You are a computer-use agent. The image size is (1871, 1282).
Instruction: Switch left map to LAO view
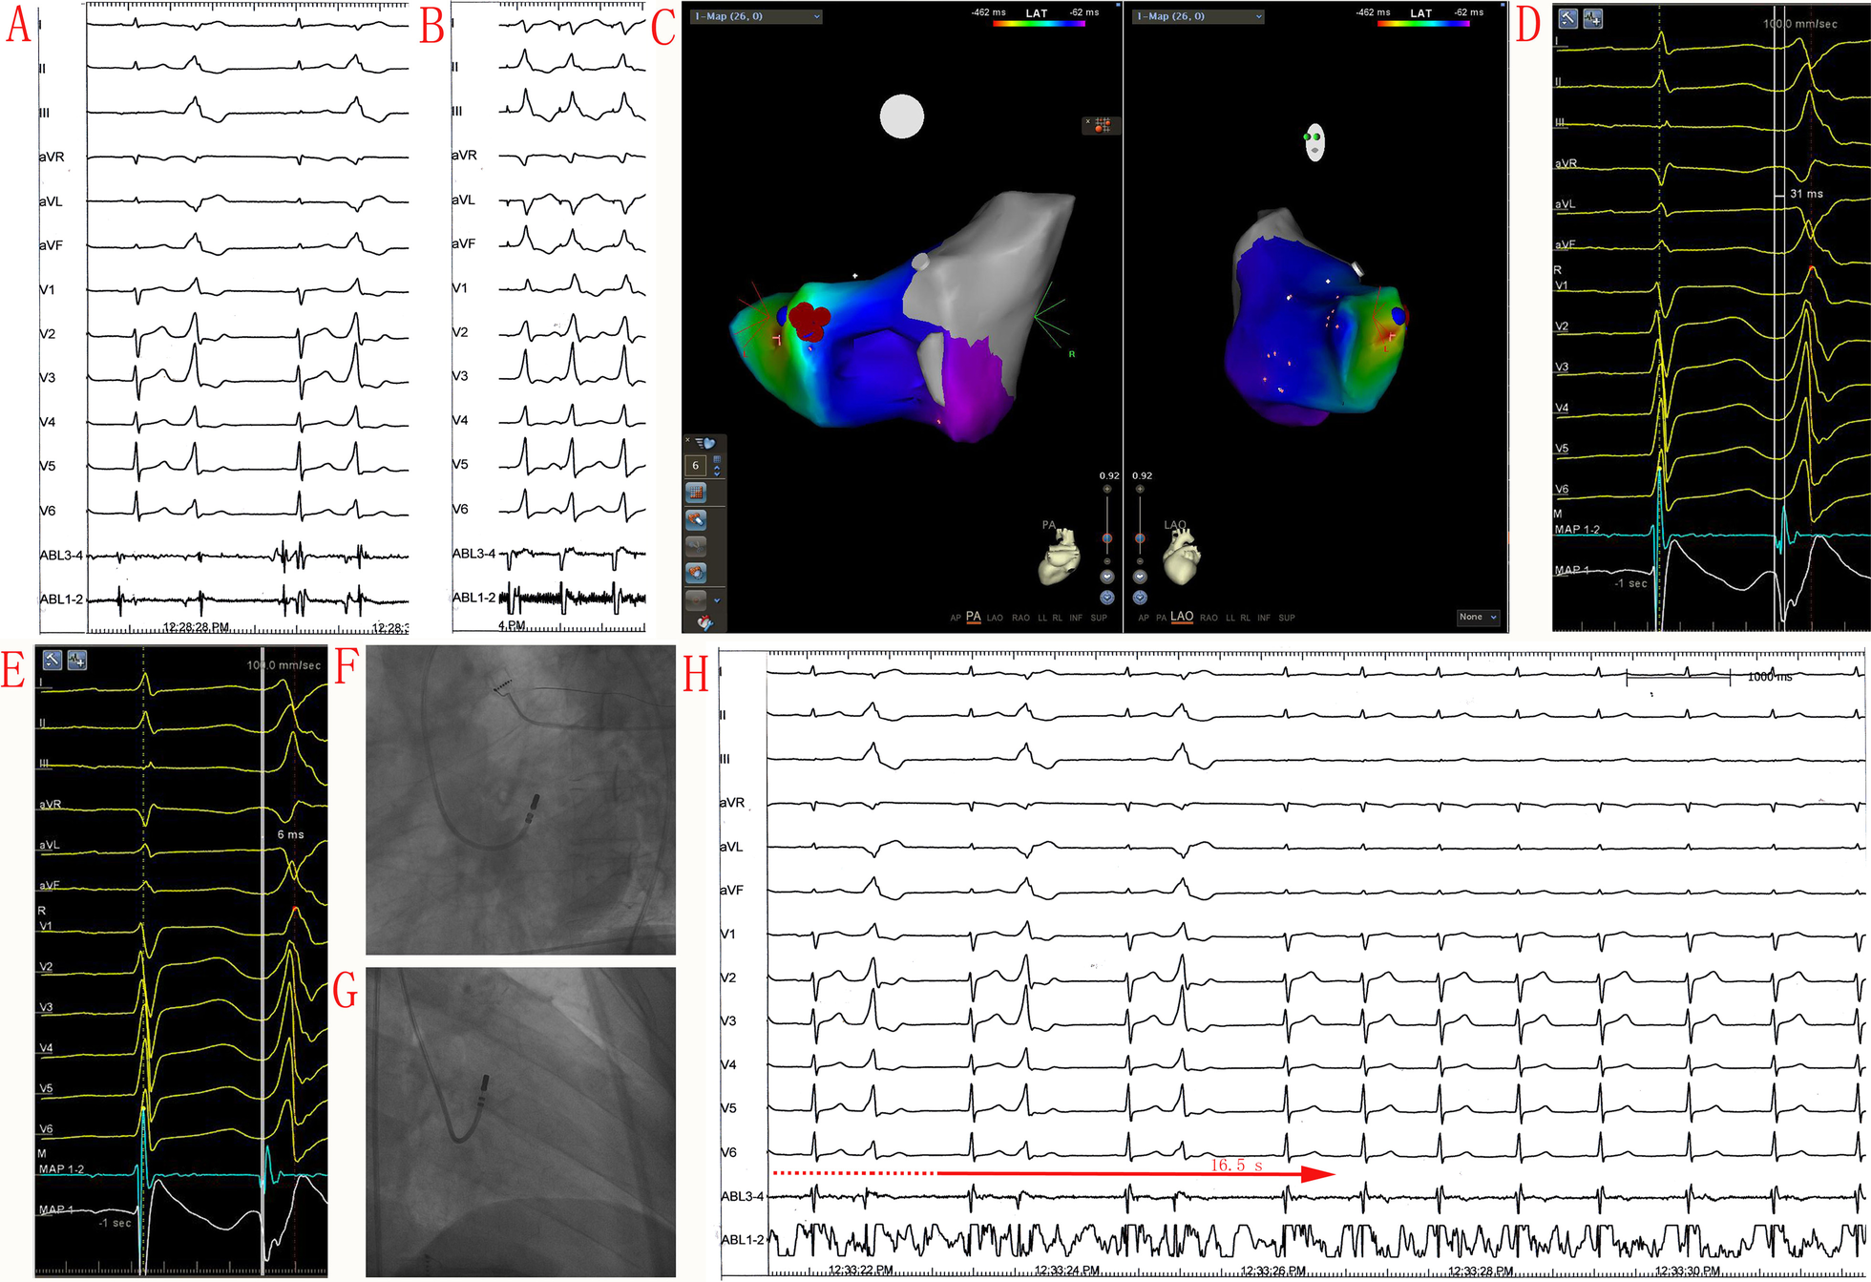(995, 619)
